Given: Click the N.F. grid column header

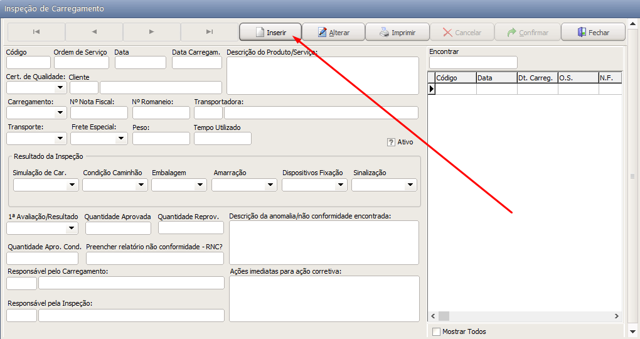Looking at the screenshot, I should pos(611,78).
